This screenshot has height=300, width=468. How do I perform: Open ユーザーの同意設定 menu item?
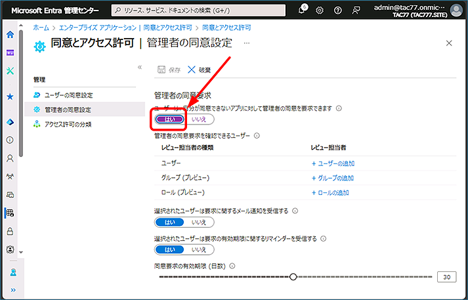[69, 95]
